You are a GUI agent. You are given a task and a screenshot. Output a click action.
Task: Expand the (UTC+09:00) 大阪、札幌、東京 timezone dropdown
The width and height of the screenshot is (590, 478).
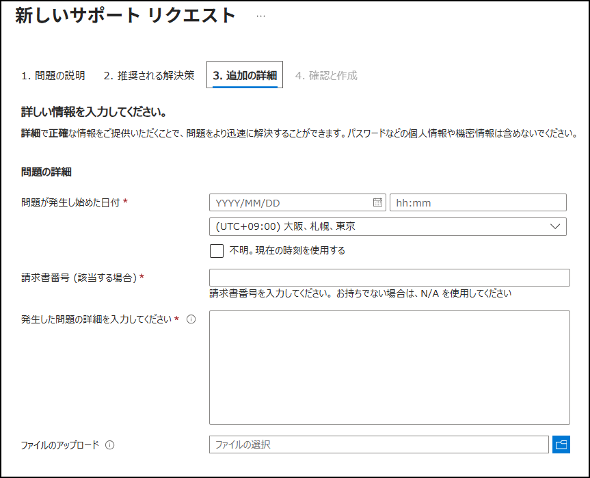pyautogui.click(x=388, y=226)
